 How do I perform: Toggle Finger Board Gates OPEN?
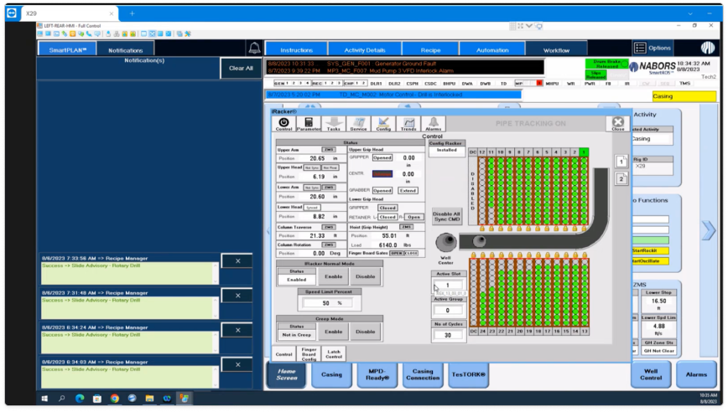click(396, 253)
